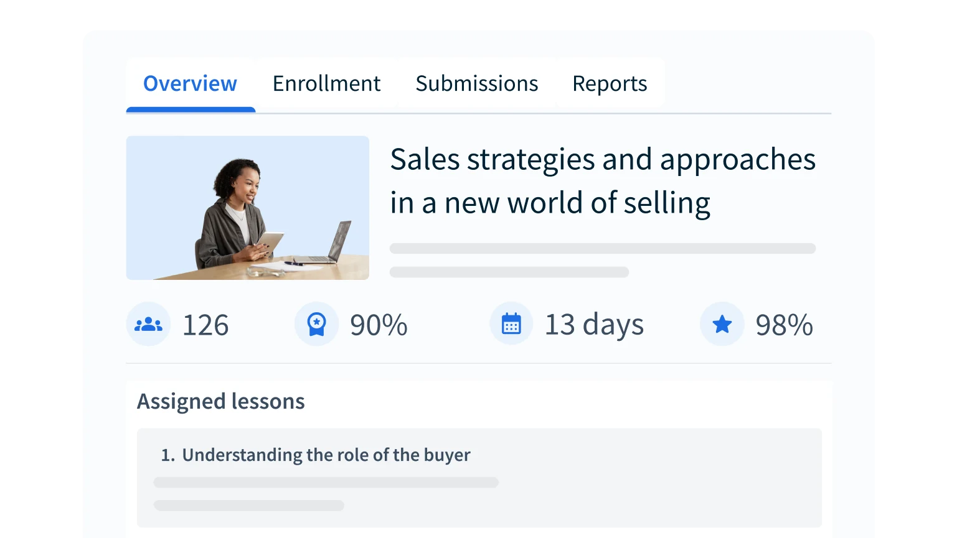Click the 98% rating value
The height and width of the screenshot is (538, 957).
(x=784, y=325)
